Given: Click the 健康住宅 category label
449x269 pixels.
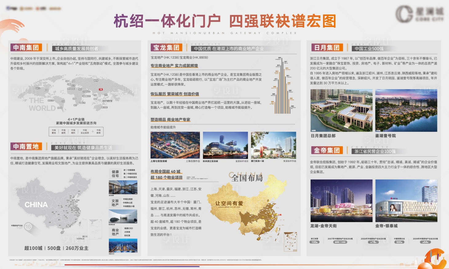Looking at the screenshot, I should pos(115,174).
